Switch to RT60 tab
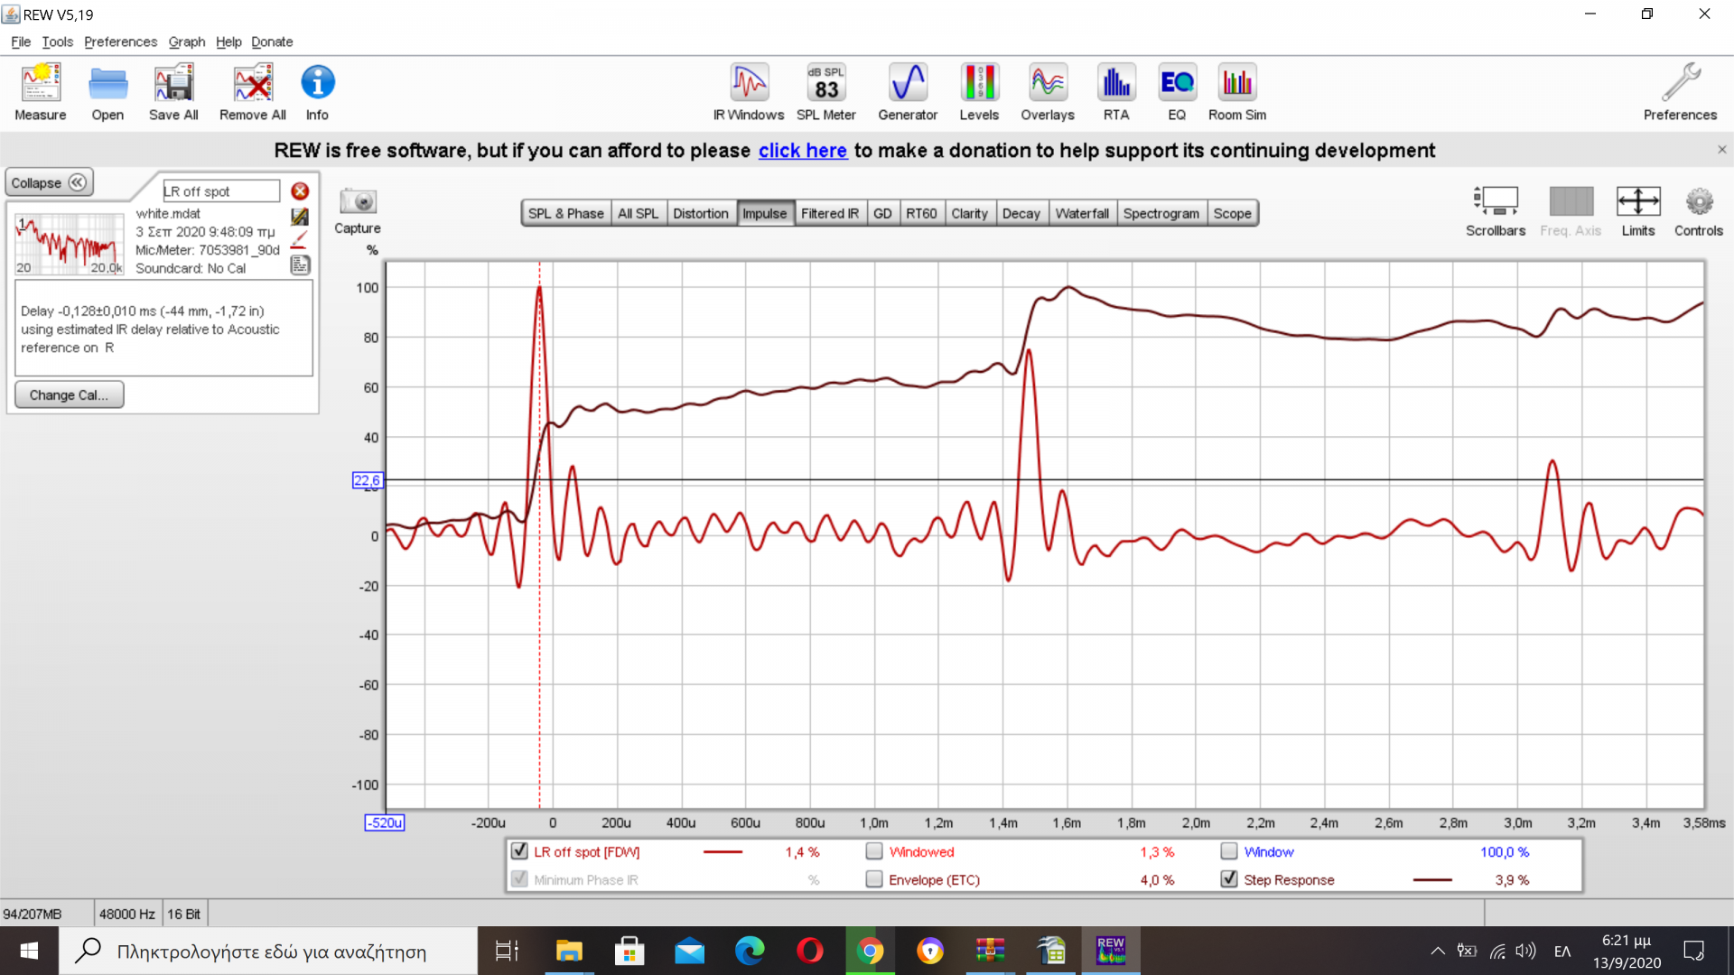1734x975 pixels. (x=921, y=213)
